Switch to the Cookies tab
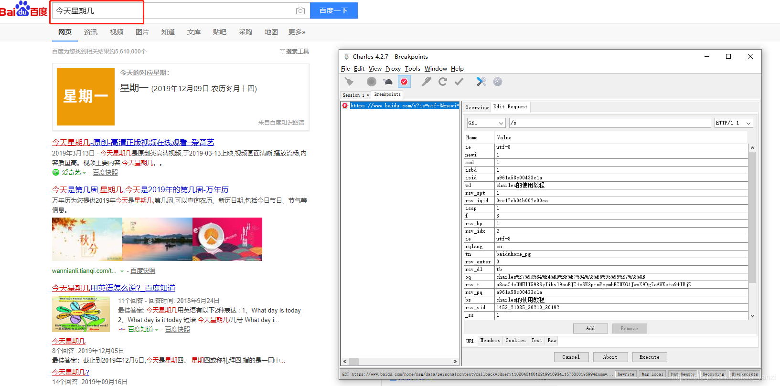Image resolution: width=780 pixels, height=386 pixels. pos(515,341)
